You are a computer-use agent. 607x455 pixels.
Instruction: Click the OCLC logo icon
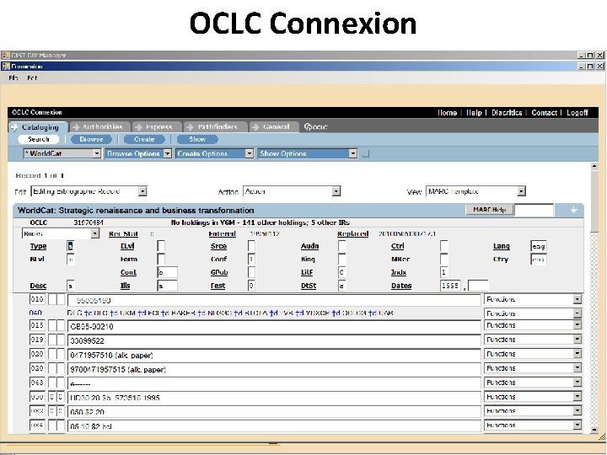tap(315, 127)
